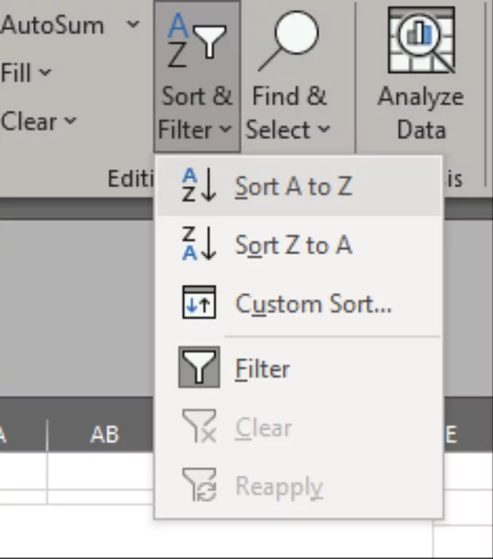Click the grayed-out Clear filter icon

point(199,428)
